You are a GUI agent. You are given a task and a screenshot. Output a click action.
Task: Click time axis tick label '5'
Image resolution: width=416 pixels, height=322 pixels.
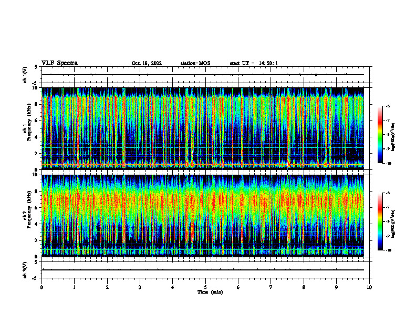[x=205, y=287]
